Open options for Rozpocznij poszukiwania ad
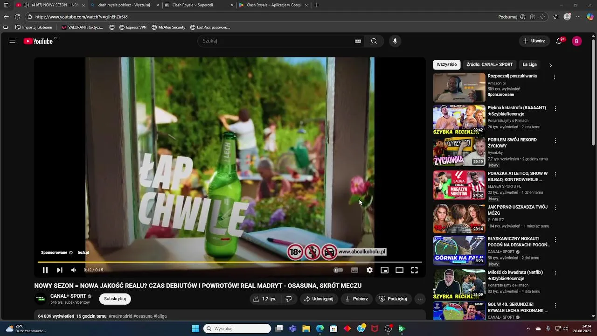 (555, 77)
